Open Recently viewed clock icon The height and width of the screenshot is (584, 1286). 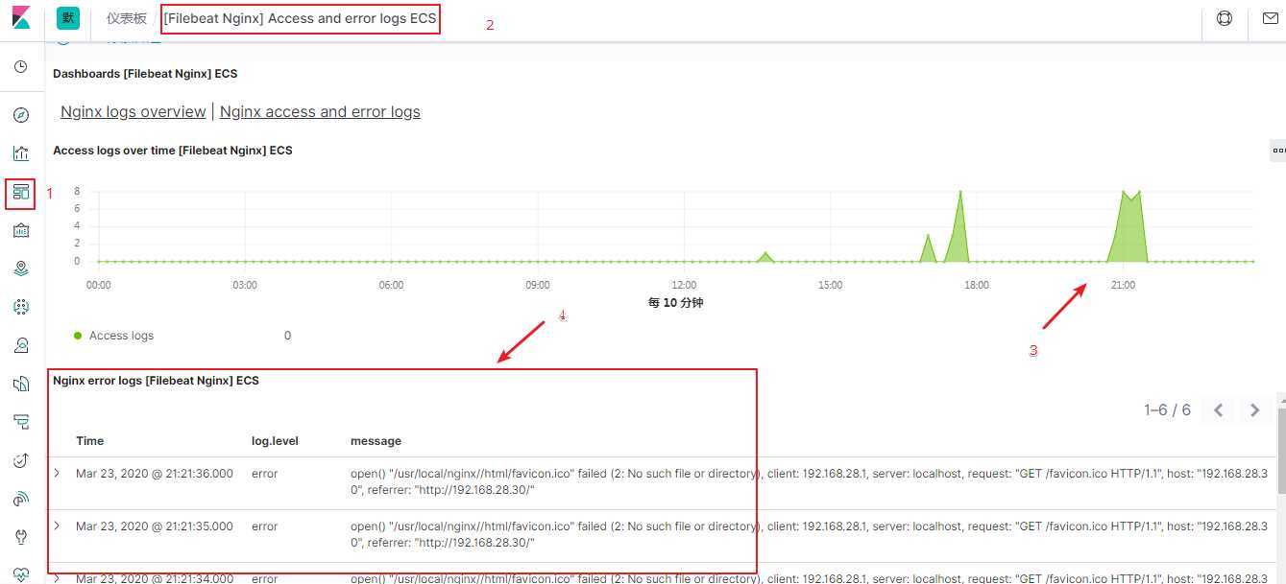point(21,67)
